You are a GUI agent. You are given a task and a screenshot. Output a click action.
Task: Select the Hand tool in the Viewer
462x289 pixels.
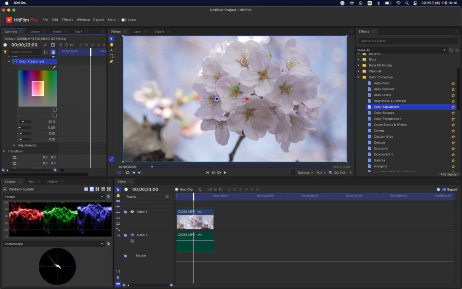111,45
